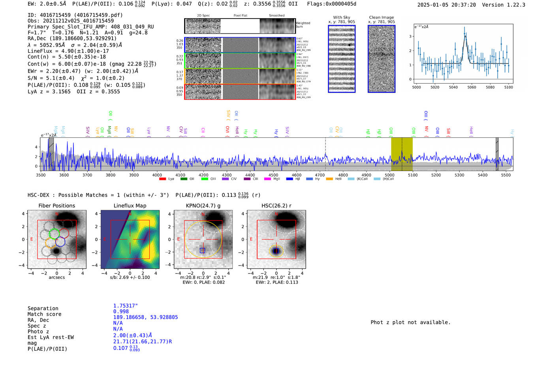Image resolution: width=553 pixels, height=376 pixels.
Task: Click the "Cont(n) = 5.50(±0.35)e-18" line
Action: [67, 57]
